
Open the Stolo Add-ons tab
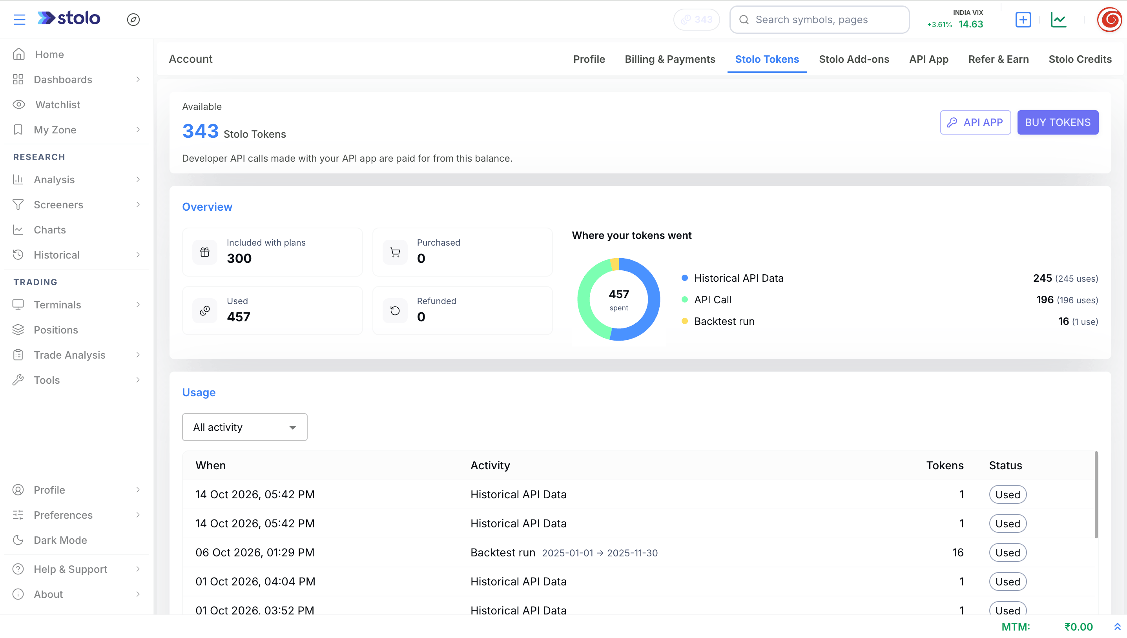pyautogui.click(x=854, y=59)
